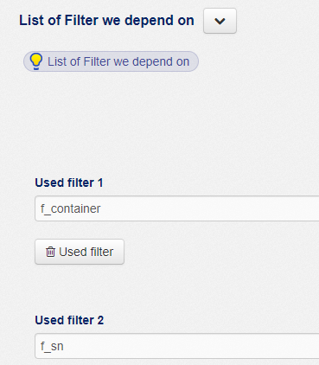319x365 pixels.
Task: Click the yellow lightbulb hint icon
Action: tap(36, 61)
